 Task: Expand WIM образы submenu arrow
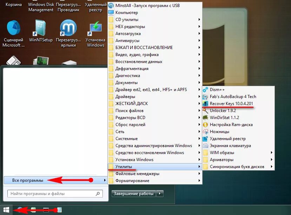271,153
